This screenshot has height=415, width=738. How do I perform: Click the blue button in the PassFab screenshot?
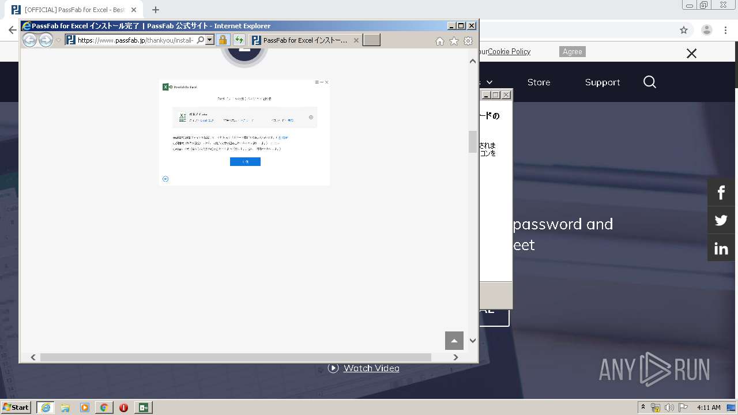(x=245, y=162)
